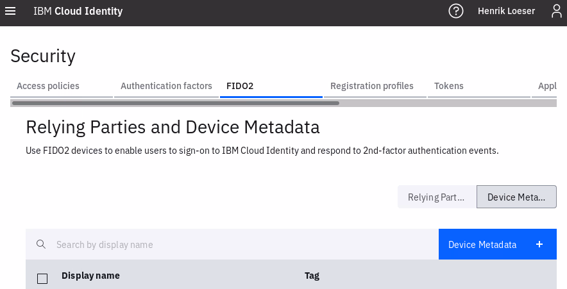567x289 pixels.
Task: Sort by Display name column header
Action: click(90, 276)
